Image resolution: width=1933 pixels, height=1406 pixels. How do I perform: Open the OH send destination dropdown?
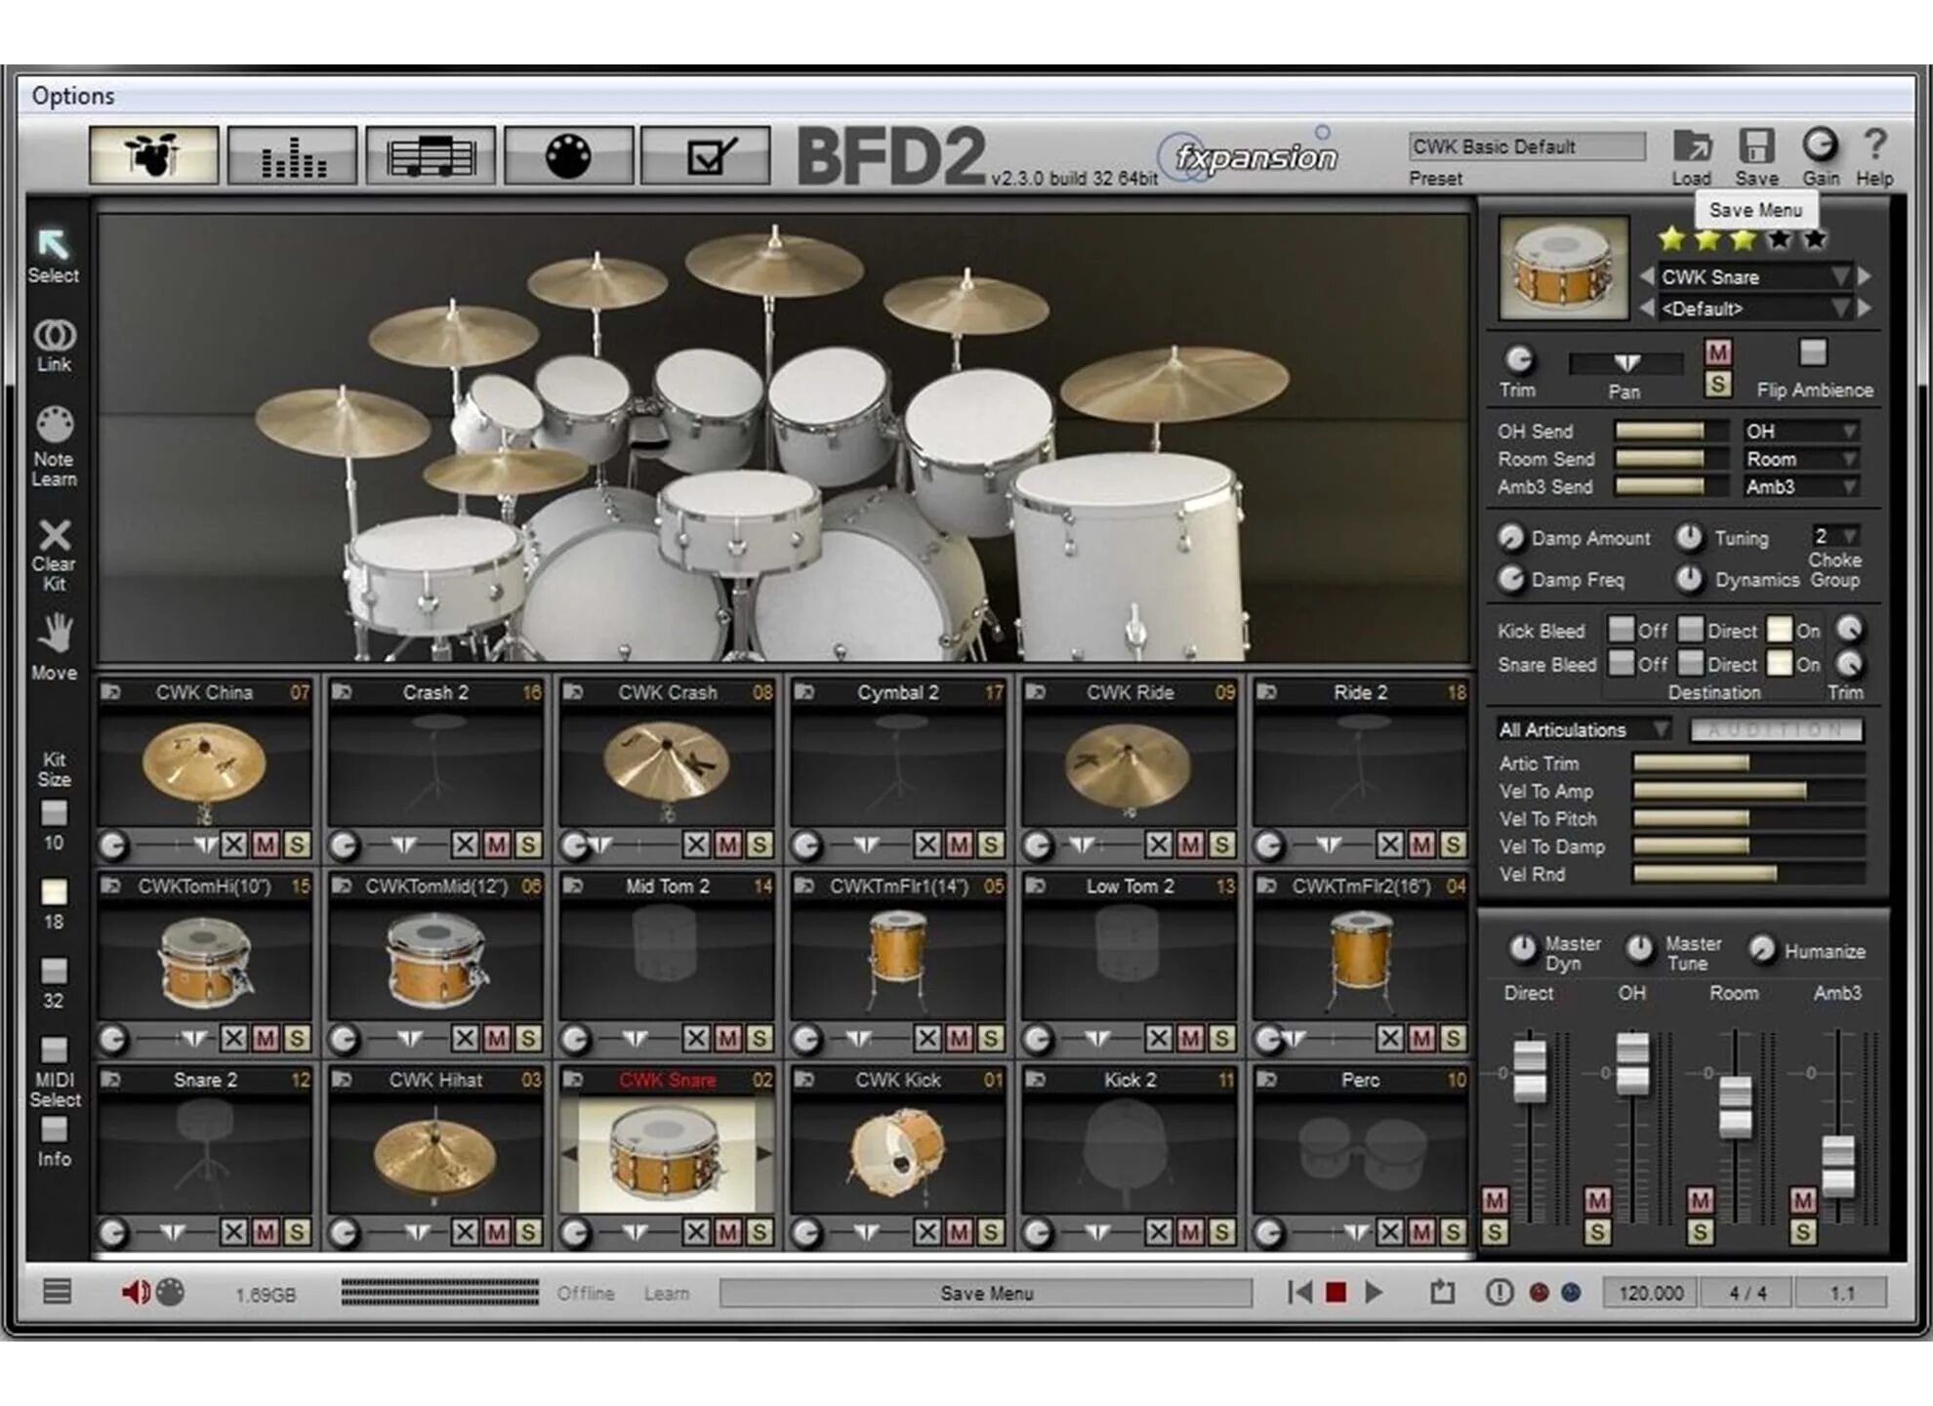point(1801,432)
